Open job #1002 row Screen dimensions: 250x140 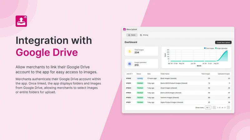[x=178, y=97]
